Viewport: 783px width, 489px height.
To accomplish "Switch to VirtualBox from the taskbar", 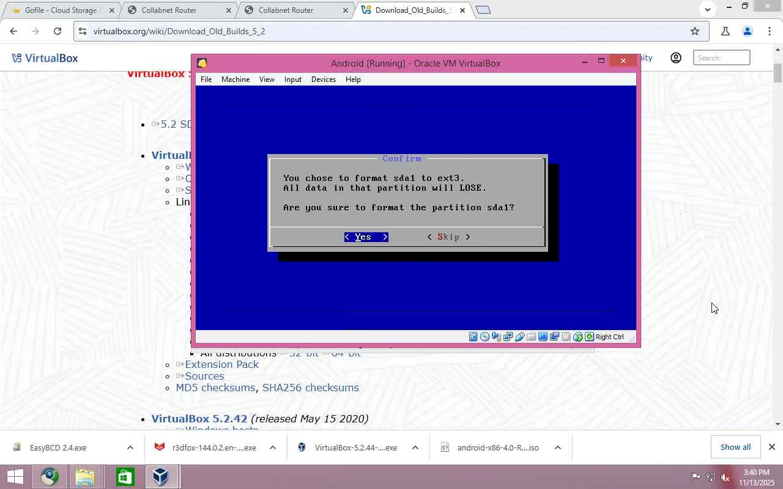I will tap(161, 477).
